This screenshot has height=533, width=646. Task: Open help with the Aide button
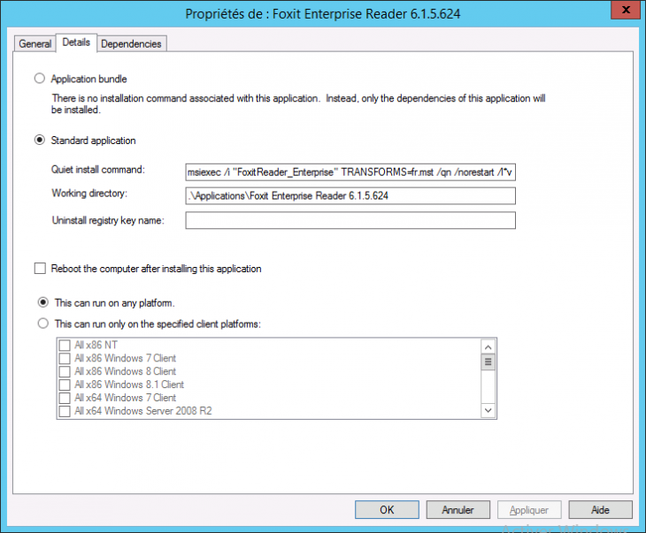601,510
